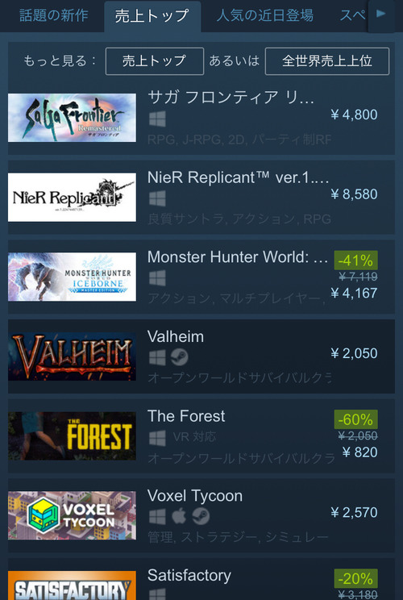Switch to 話題の新作 tab

click(53, 15)
